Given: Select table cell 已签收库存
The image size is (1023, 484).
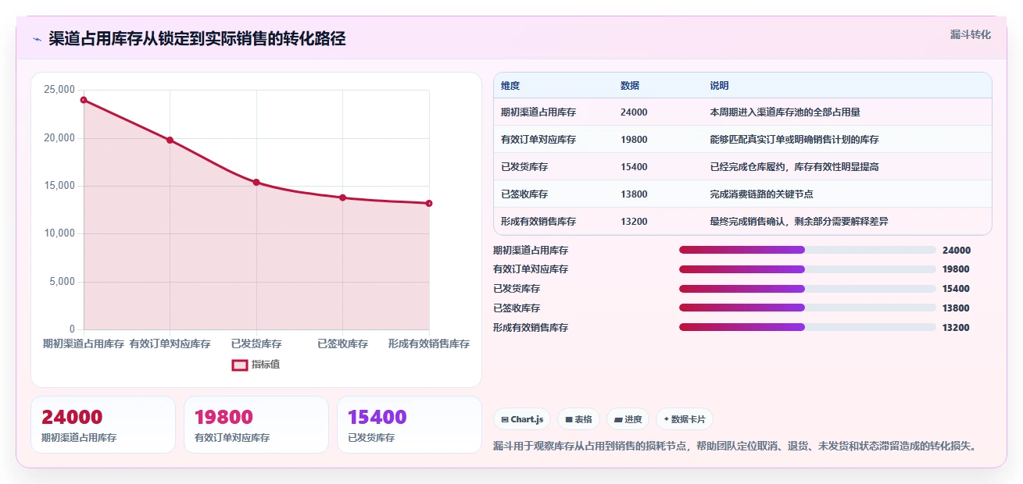Looking at the screenshot, I should point(524,194).
